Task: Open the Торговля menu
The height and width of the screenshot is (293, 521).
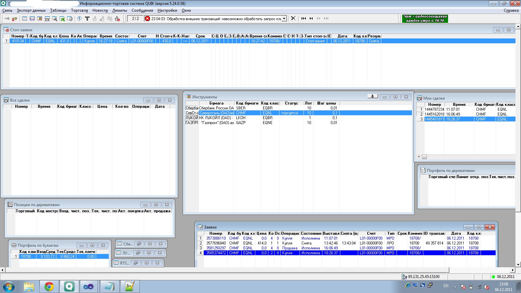Action: (x=79, y=10)
